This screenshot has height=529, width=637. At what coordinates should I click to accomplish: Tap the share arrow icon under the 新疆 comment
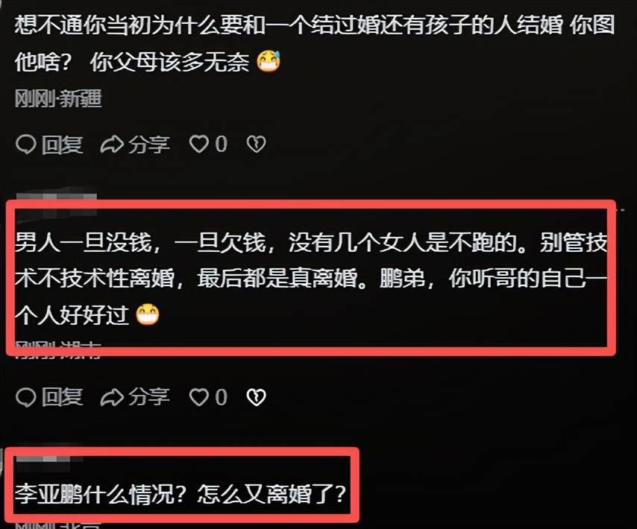(x=112, y=145)
